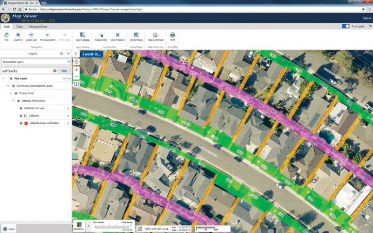Click the Filter button
373x233 pixels.
pos(64,71)
